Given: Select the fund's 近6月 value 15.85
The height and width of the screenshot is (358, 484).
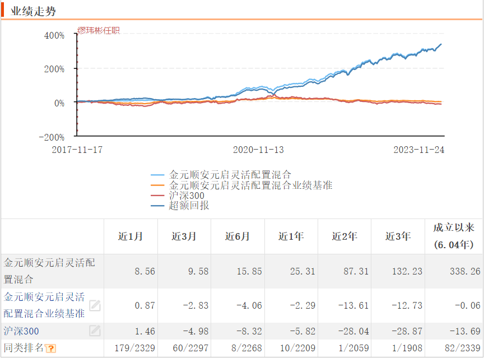Looking at the screenshot, I should click(249, 271).
